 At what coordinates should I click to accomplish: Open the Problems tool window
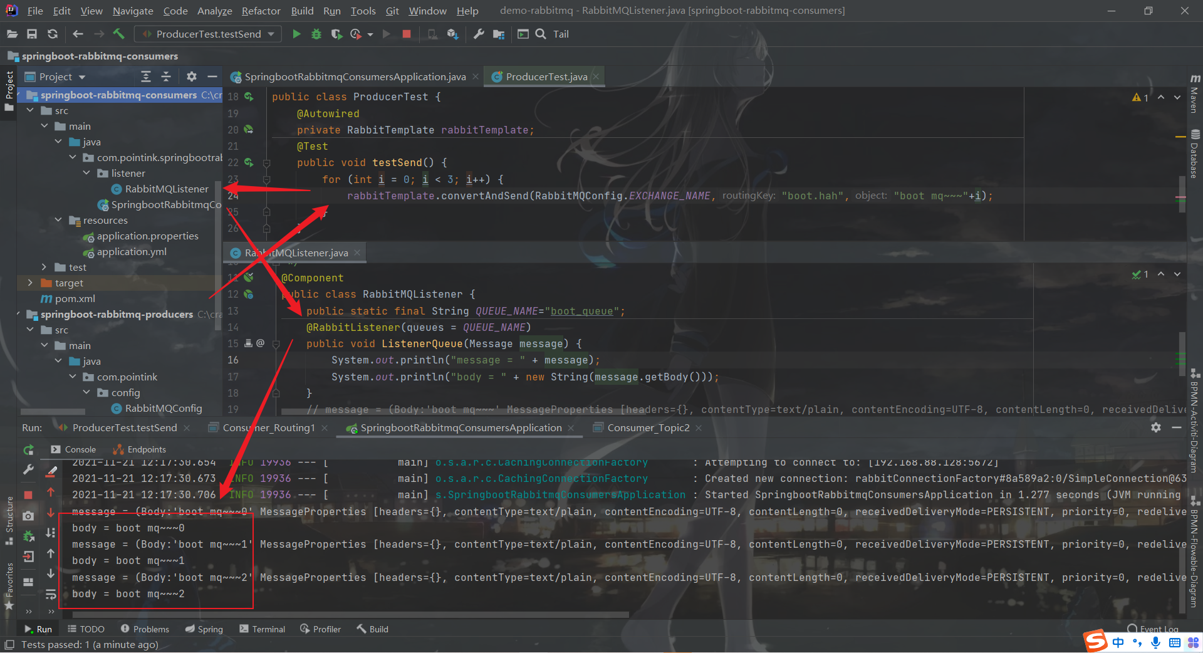click(x=145, y=629)
